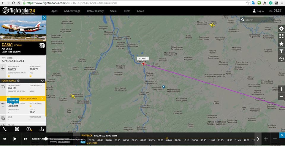Click the Airbus A330-243 type text
The width and height of the screenshot is (285, 146).
pos(13,61)
